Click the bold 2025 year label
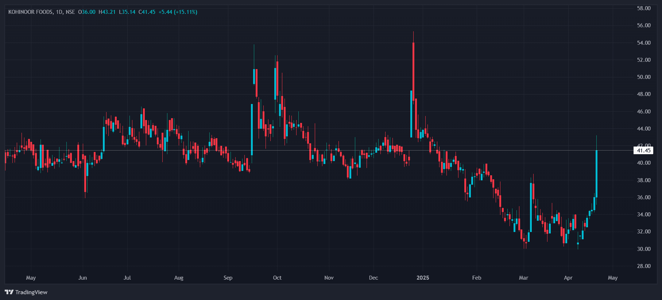 point(423,277)
